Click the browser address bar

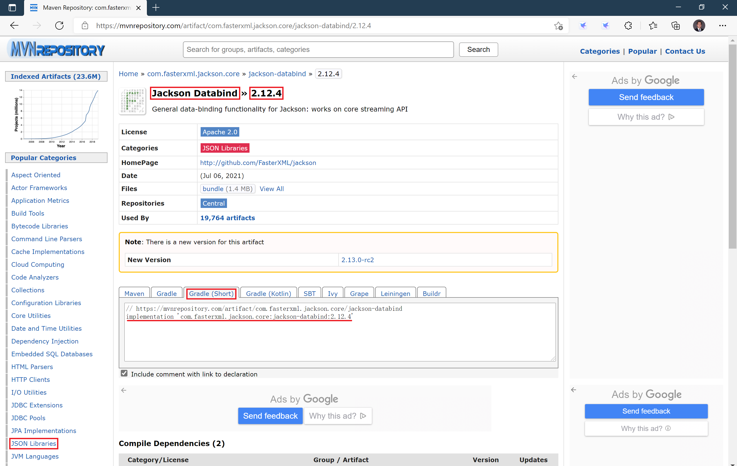[x=321, y=26]
